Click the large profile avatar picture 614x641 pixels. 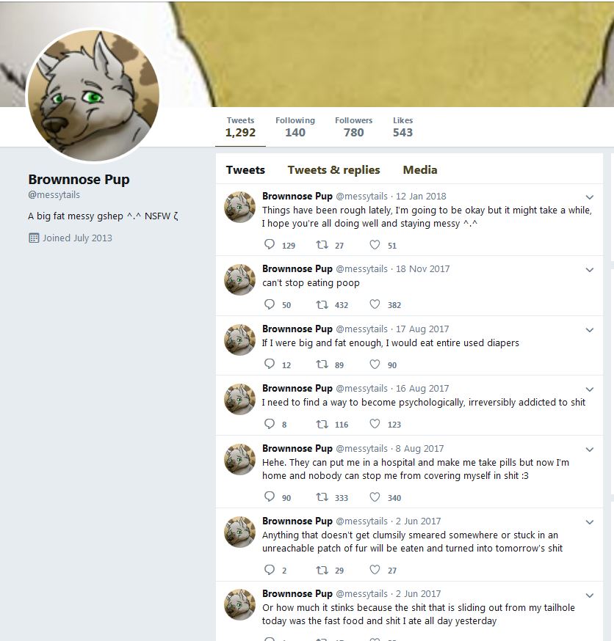coord(93,95)
